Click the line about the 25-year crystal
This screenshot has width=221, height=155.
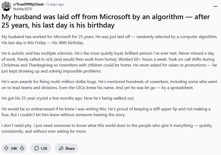click(x=68, y=98)
